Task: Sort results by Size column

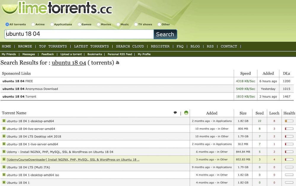Action: (243, 113)
